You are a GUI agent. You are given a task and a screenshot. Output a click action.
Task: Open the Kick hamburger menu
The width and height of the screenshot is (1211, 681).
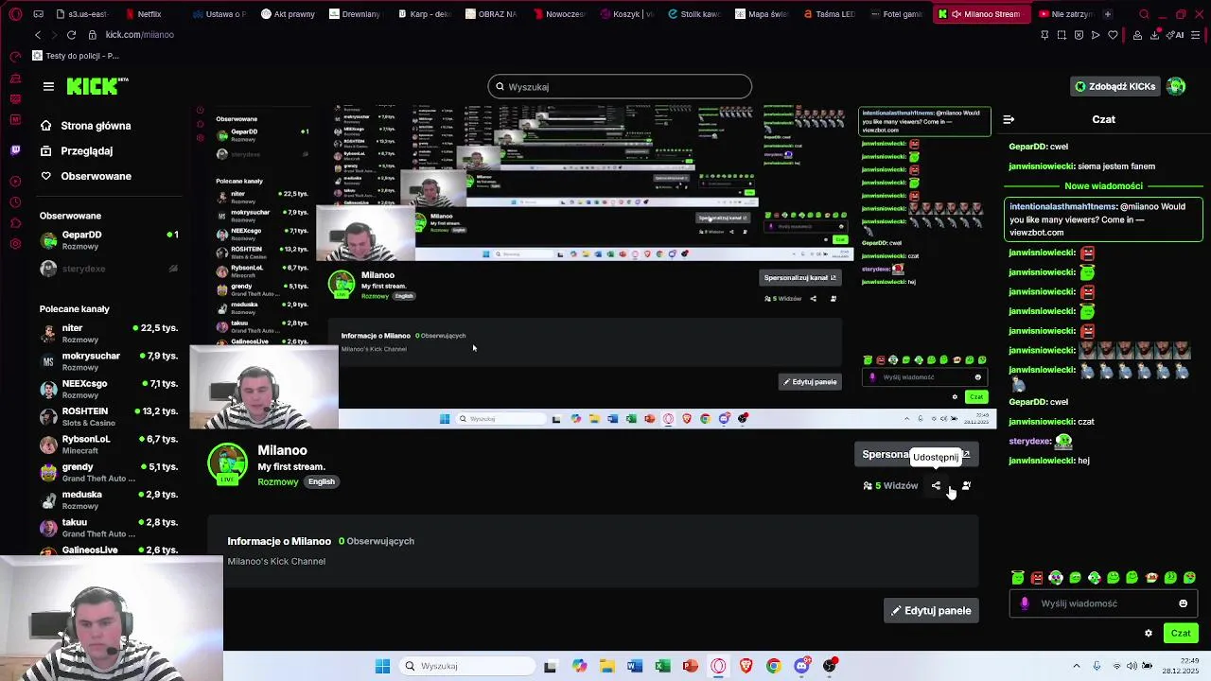click(48, 86)
